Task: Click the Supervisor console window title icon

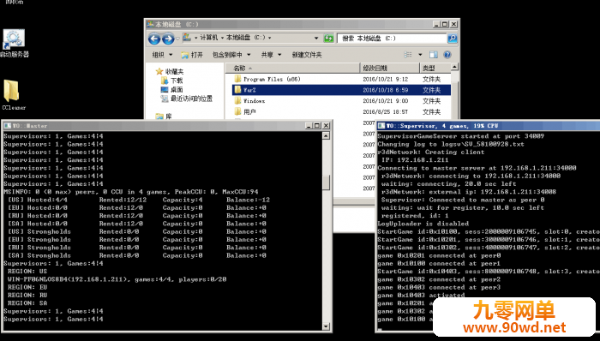Action: [381, 125]
